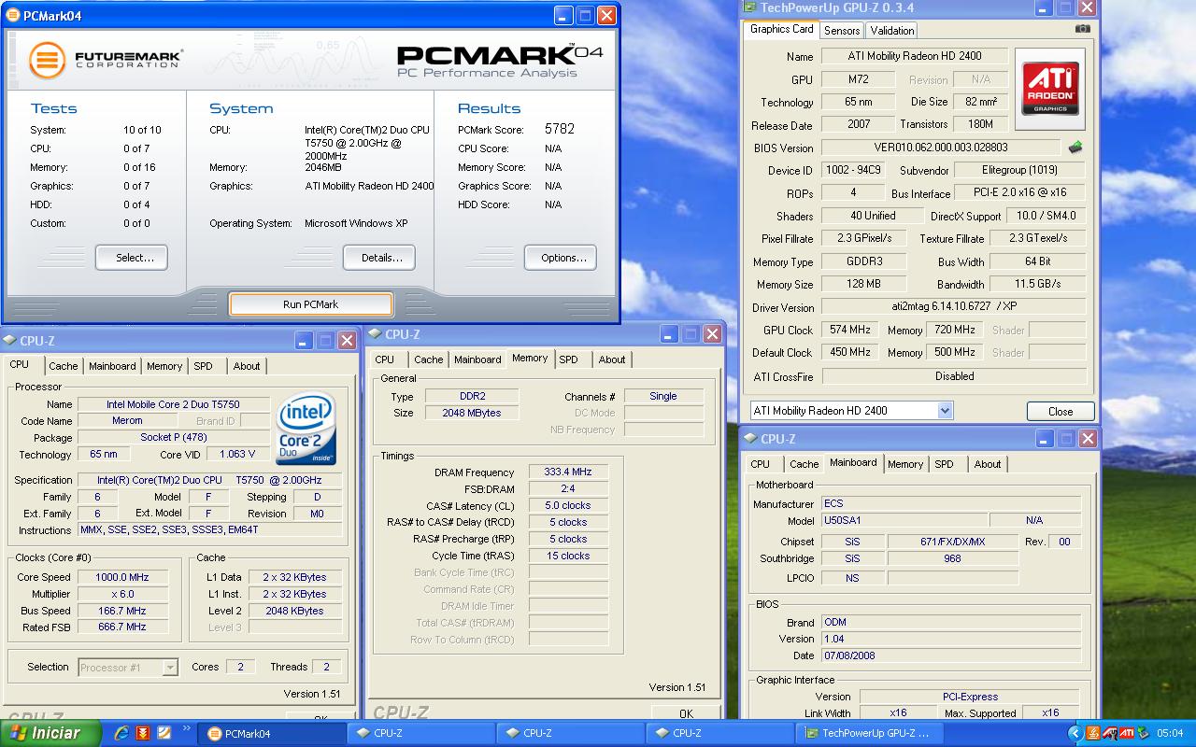Click the BIOS save chip icon in GPU-Z
The width and height of the screenshot is (1196, 747).
tap(1075, 148)
